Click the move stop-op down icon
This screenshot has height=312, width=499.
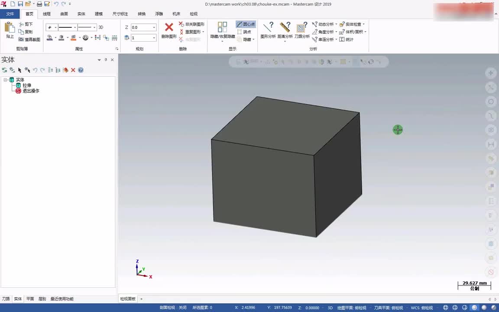58,70
